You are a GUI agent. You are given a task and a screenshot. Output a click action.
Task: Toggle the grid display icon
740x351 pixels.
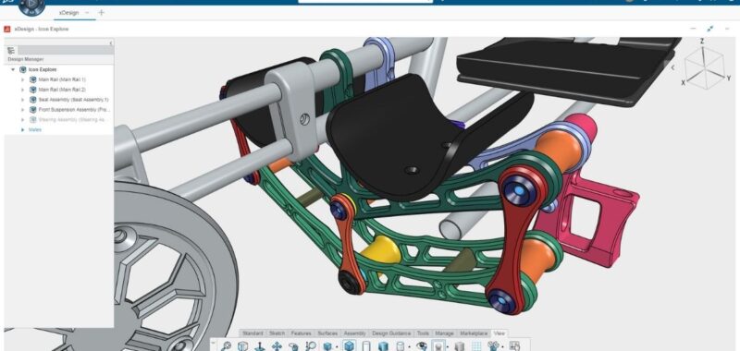tap(476, 346)
